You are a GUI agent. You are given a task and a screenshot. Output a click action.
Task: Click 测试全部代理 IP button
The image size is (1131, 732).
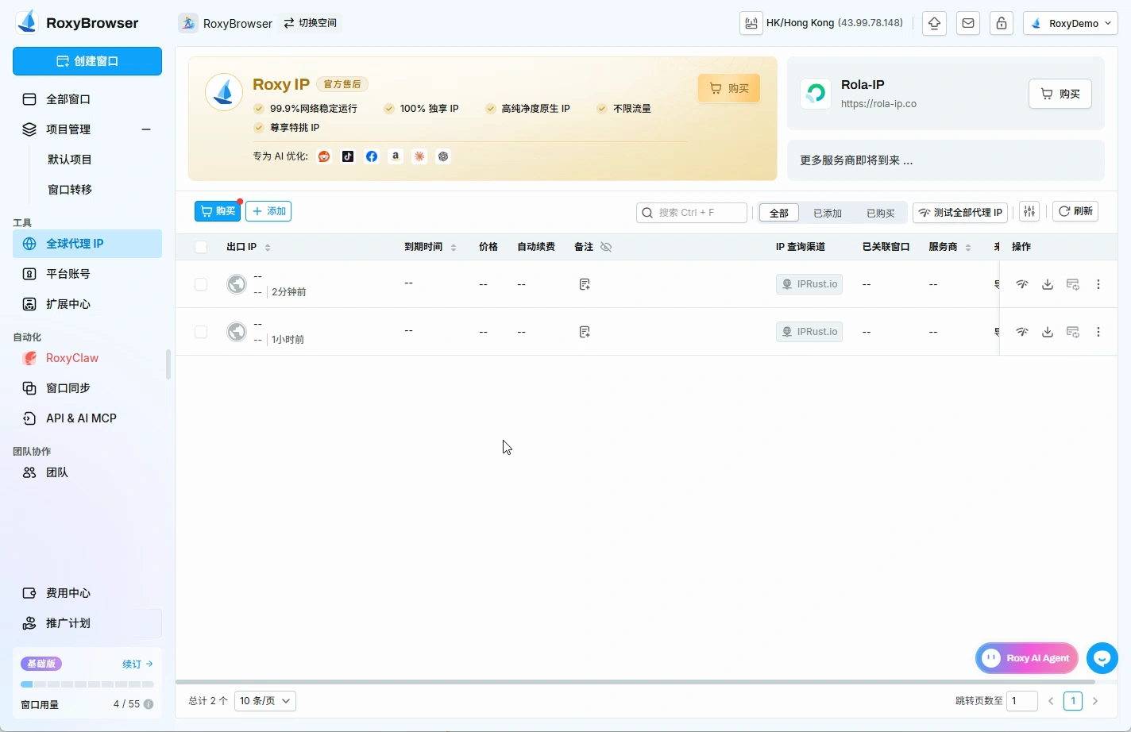pos(960,213)
